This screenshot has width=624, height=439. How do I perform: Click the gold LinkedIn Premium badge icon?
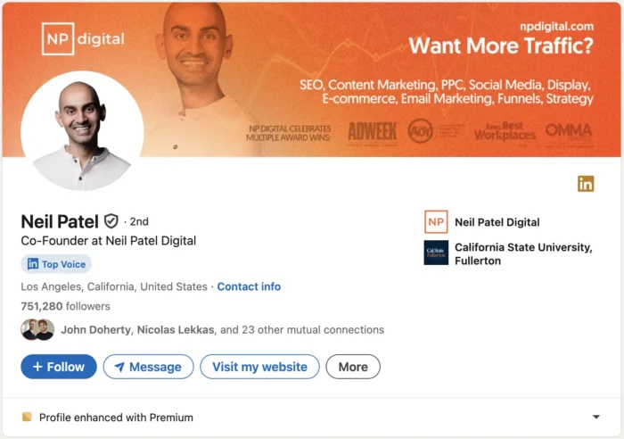(586, 184)
